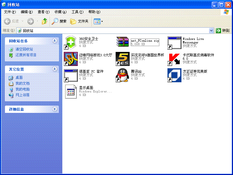Click the address bar field showing 回收站
Viewport: 233px width, 175px height.
click(115, 31)
